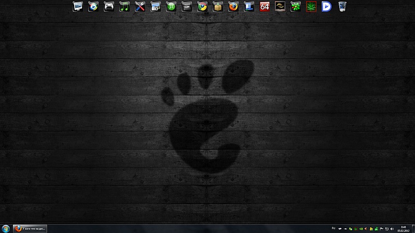Open the green music notes icon
Screen dimensions: 415x233
[x=125, y=6]
